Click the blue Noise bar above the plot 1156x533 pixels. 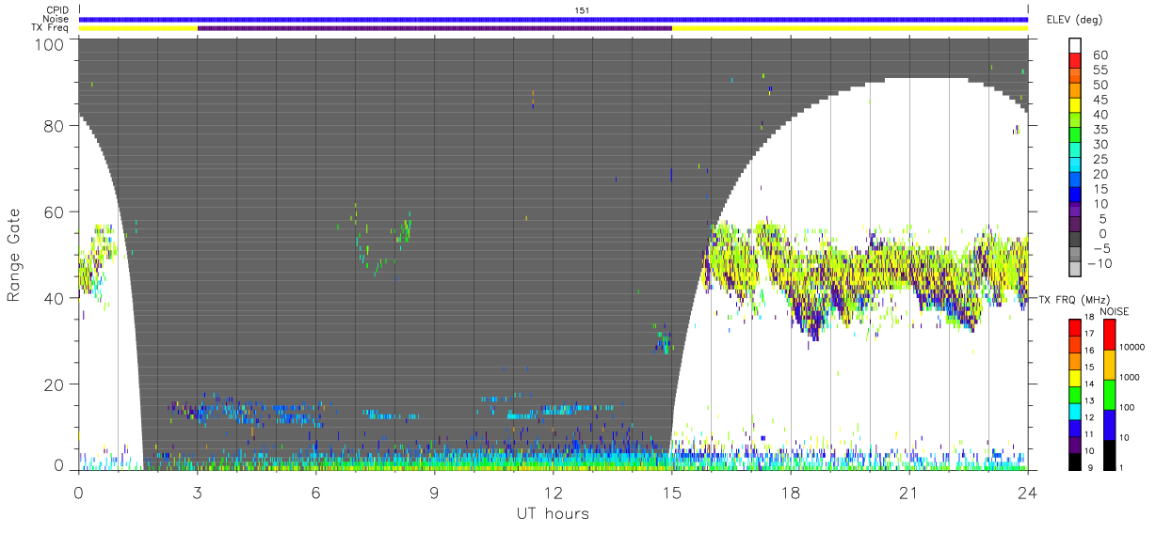point(554,19)
